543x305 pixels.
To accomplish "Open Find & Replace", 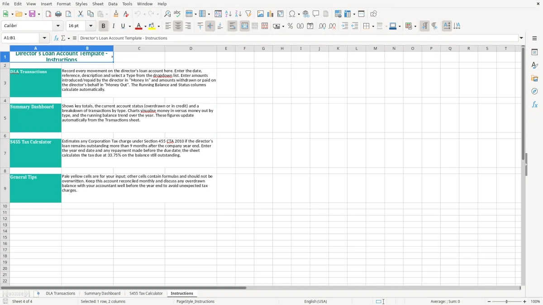I will tap(167, 14).
